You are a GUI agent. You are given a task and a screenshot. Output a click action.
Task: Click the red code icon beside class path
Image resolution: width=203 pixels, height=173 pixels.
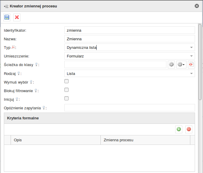[191, 65]
